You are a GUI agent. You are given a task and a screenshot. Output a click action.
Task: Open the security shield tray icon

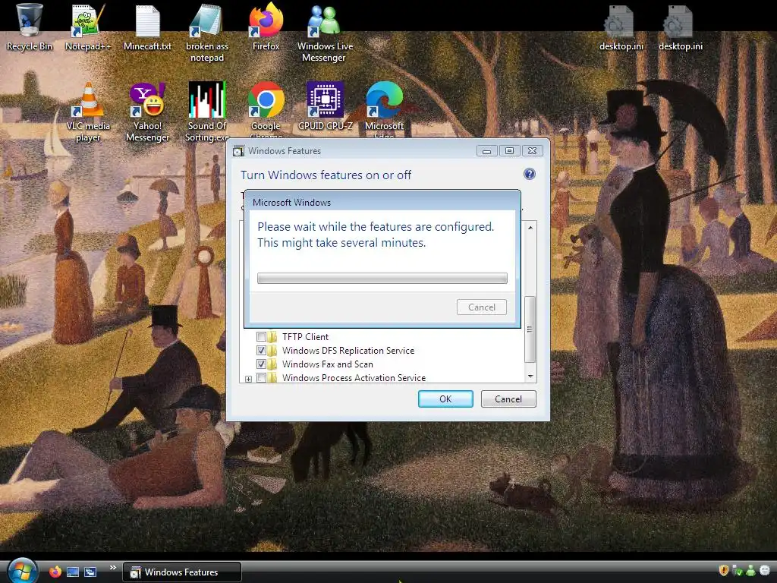(723, 570)
